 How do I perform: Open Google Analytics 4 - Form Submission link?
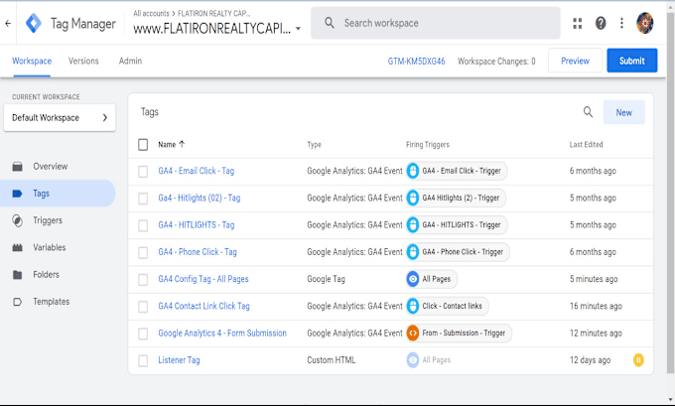pos(222,334)
